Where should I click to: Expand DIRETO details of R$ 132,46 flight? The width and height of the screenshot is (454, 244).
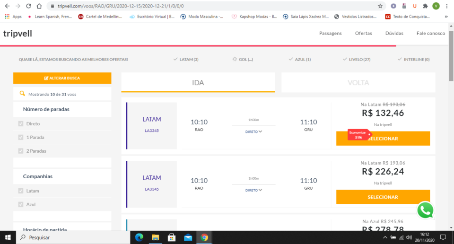click(x=253, y=132)
